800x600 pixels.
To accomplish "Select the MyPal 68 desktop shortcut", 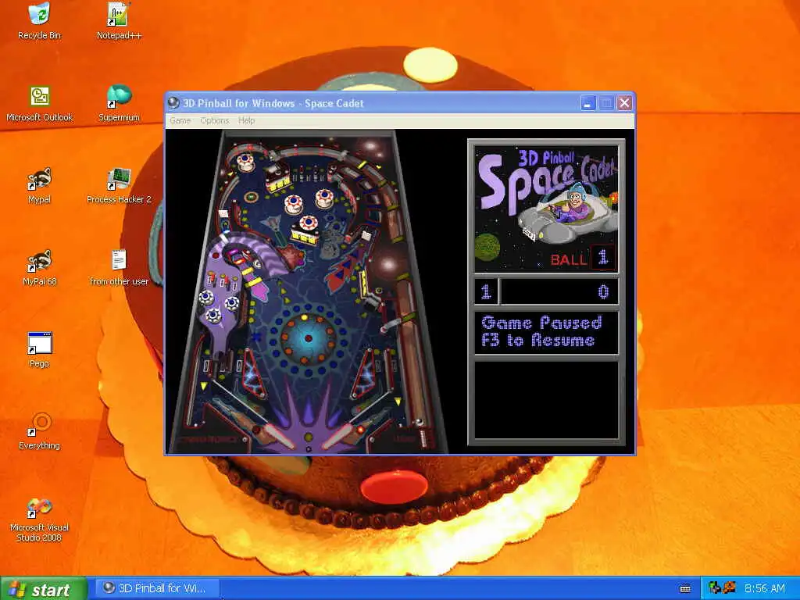I will 39,268.
